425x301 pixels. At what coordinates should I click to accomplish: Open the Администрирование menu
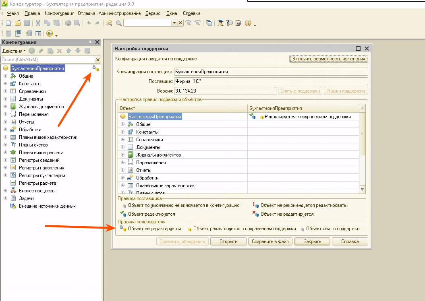tap(120, 13)
